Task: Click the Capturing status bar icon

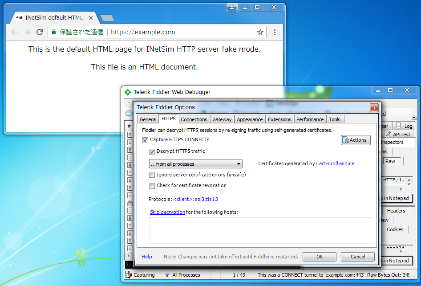Action: 129,275
